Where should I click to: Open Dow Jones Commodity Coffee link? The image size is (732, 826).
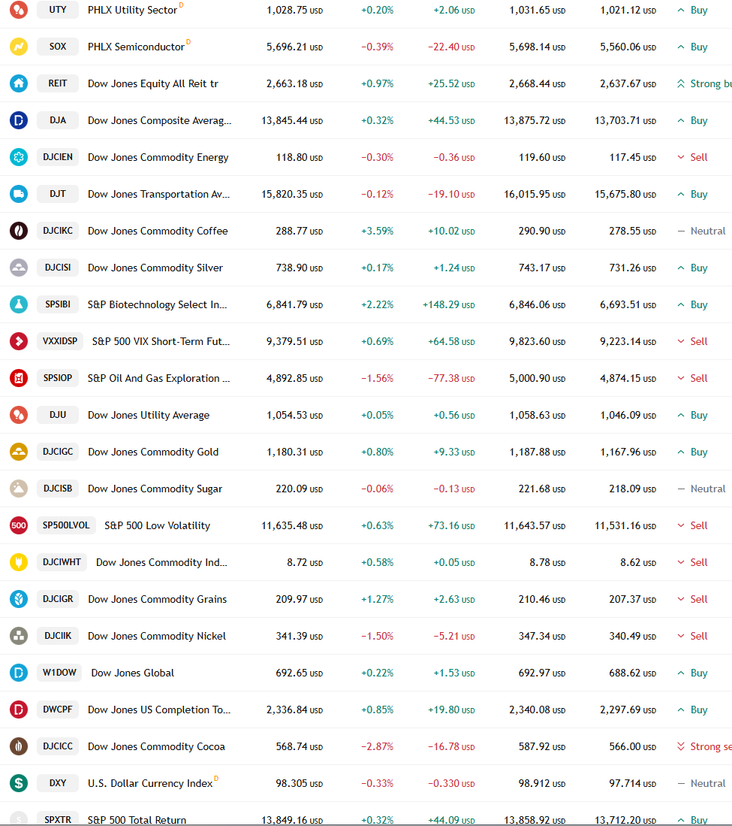158,231
